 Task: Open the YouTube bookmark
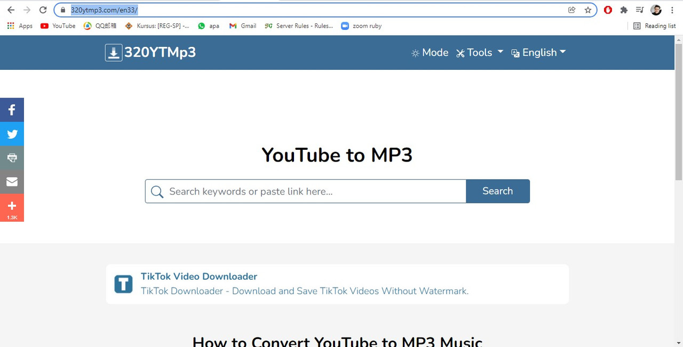pyautogui.click(x=58, y=26)
